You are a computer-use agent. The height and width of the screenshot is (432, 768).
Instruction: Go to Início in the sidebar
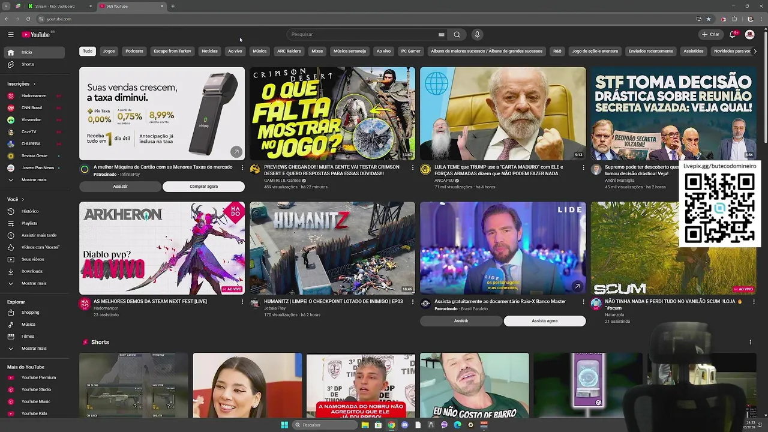coord(35,52)
